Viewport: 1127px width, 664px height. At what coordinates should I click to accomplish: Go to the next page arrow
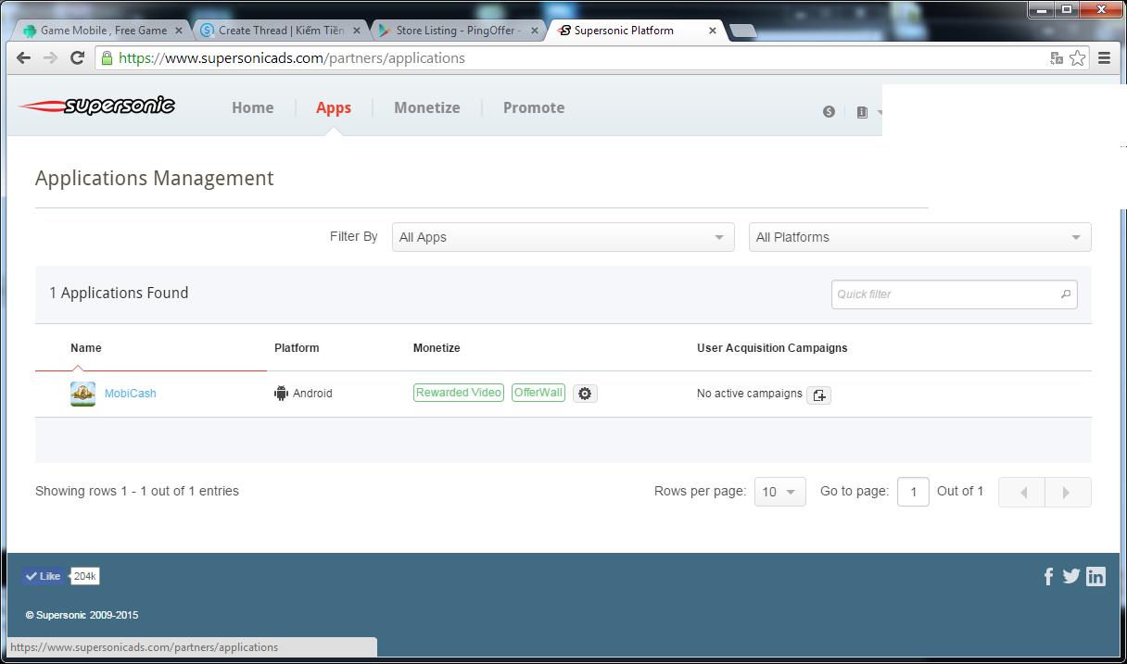coord(1068,492)
